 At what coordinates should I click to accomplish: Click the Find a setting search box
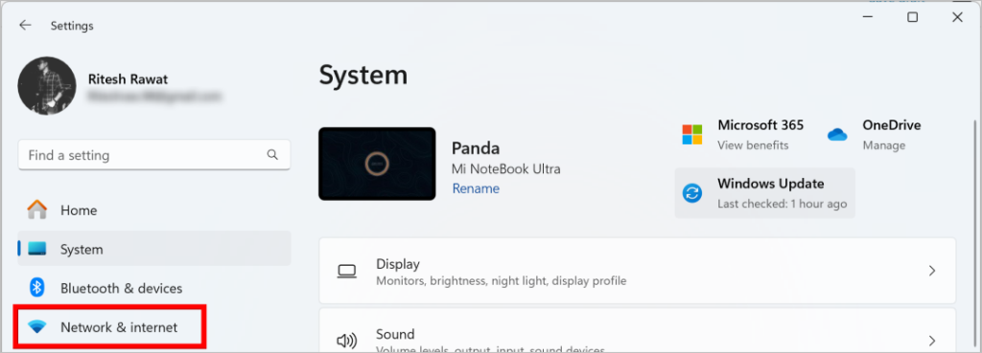point(154,155)
